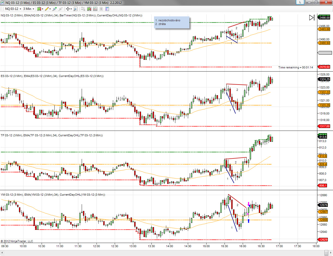Click the chart trader toolbar icon

point(83,9)
